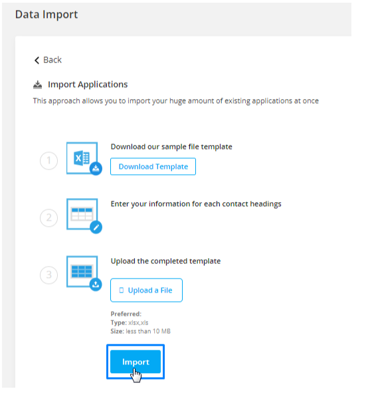This screenshot has height=403, width=372.
Task: Click the Back chevron arrow icon
Action: tap(37, 60)
